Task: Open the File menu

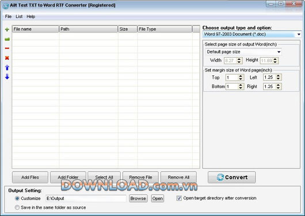Action: pyautogui.click(x=8, y=17)
